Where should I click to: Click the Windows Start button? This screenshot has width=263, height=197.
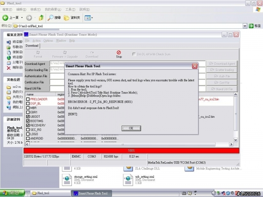[12, 193]
